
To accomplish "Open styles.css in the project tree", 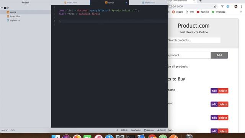I will pyautogui.click(x=15, y=20).
